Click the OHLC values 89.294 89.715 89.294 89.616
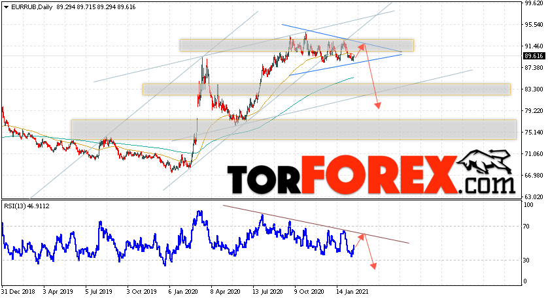The height and width of the screenshot is (299, 548). tap(95, 7)
